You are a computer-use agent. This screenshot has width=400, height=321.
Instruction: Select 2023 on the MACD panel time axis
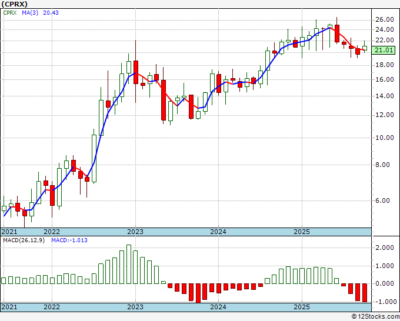135,307
